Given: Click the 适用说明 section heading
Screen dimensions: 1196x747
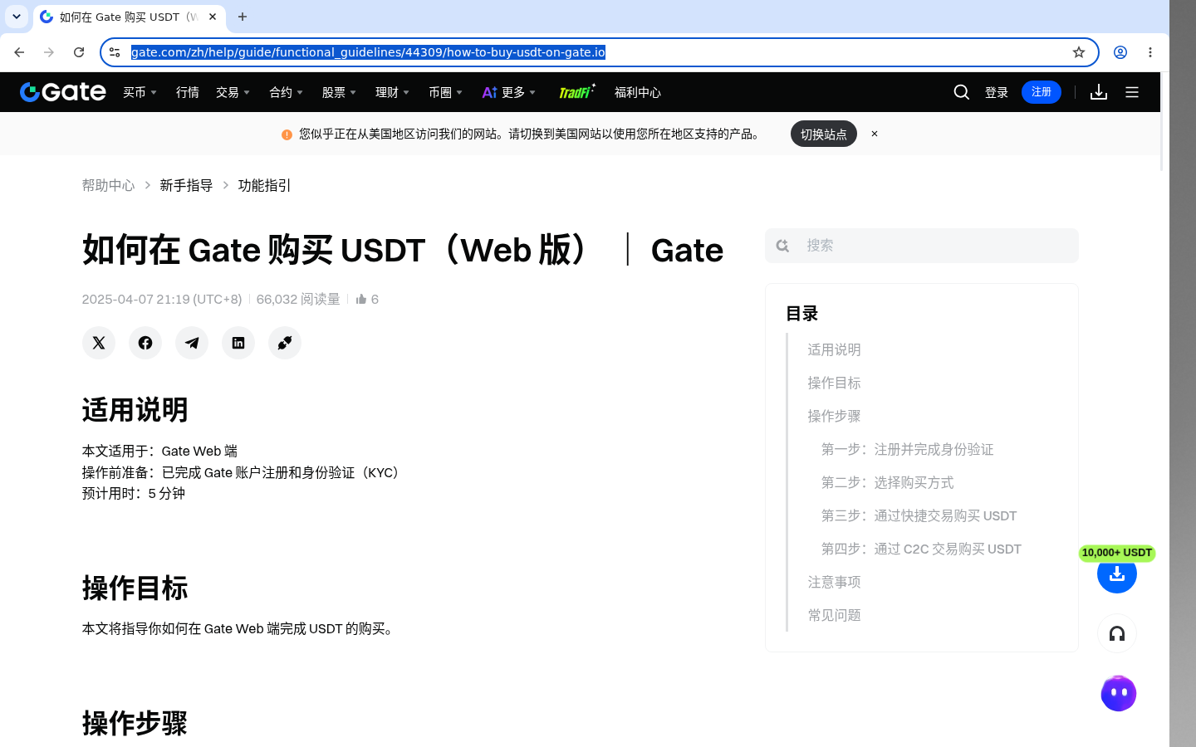Looking at the screenshot, I should 135,410.
